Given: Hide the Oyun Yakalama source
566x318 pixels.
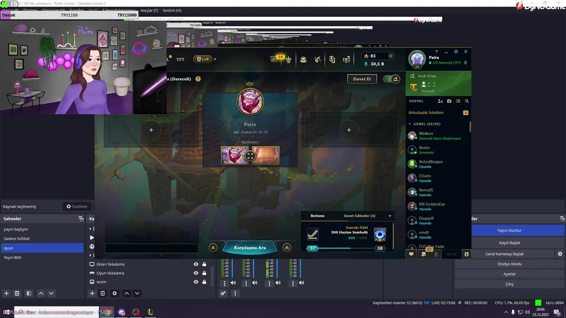Looking at the screenshot, I should 196,273.
